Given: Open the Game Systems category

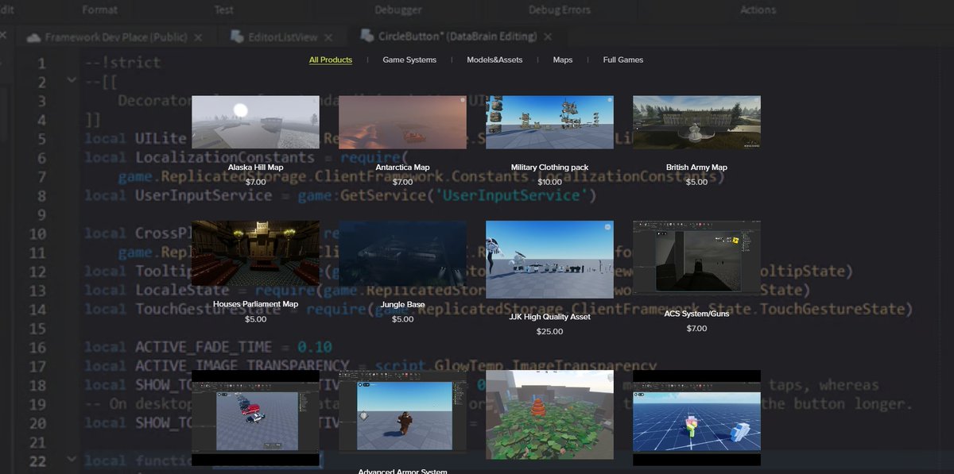Looking at the screenshot, I should [409, 60].
